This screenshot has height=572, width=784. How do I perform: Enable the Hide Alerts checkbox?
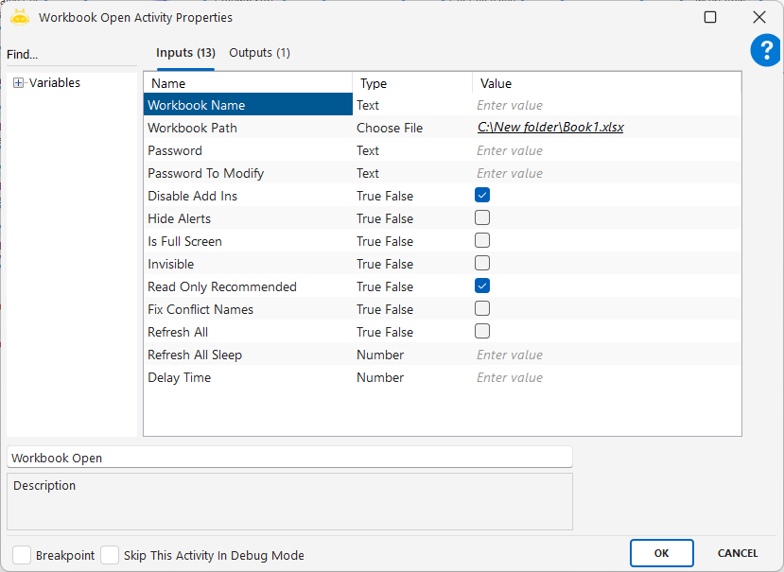(x=482, y=218)
